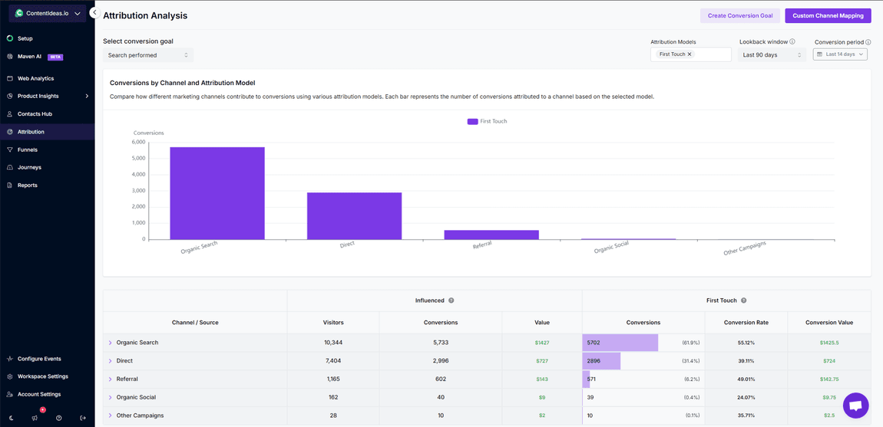Toggle dark mode with the moon icon
Screen dimensions: 883x427
[11, 418]
